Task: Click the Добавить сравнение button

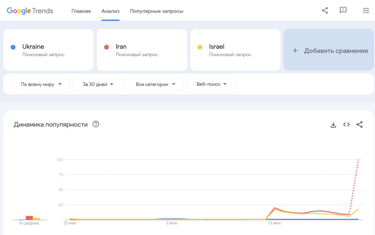Action: (329, 50)
